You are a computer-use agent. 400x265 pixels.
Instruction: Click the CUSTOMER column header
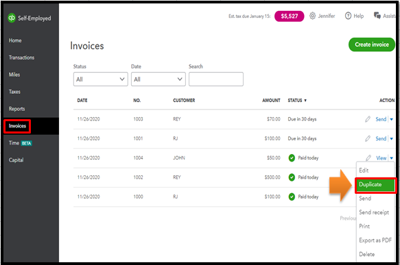coord(184,100)
